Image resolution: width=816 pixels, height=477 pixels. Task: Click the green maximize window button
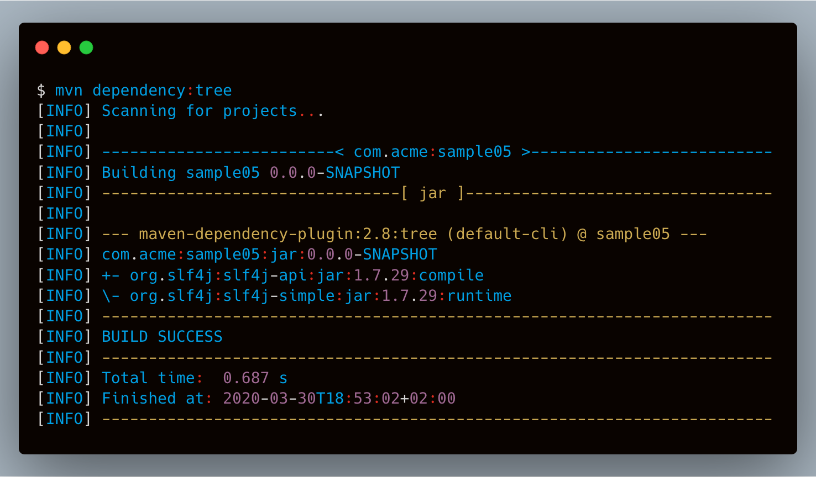86,47
